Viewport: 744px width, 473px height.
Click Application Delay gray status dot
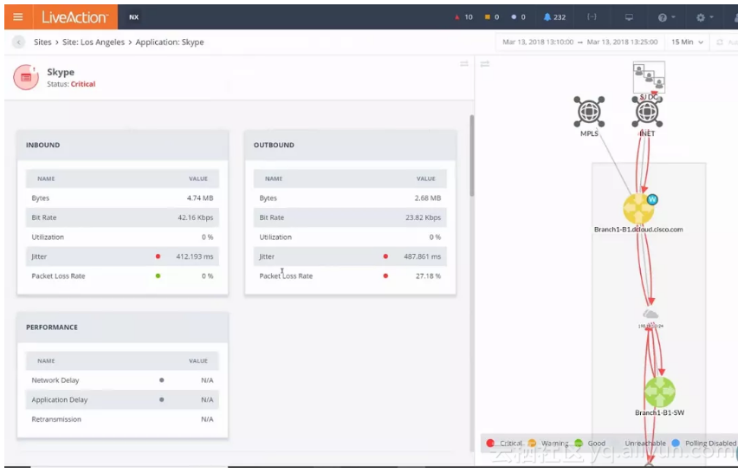[x=162, y=399]
